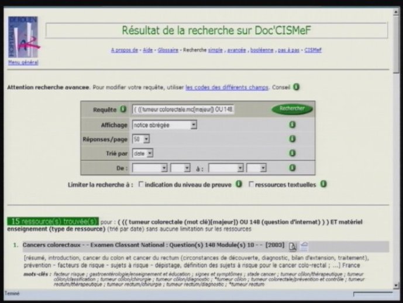Click the Terminé status bar text
403x303 pixels.
[x=12, y=293]
